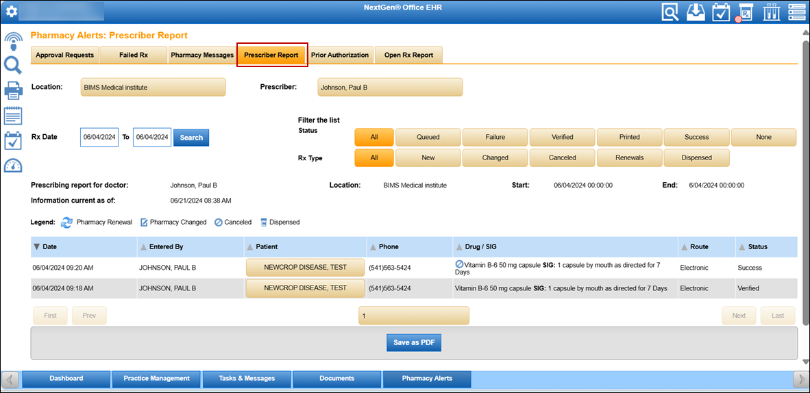
Task: Open the Prior Authorization tab
Action: [339, 55]
